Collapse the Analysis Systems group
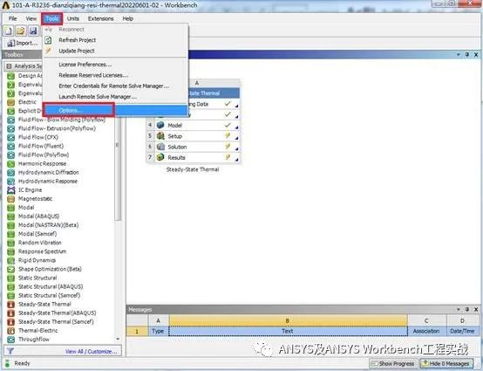 pyautogui.click(x=9, y=66)
